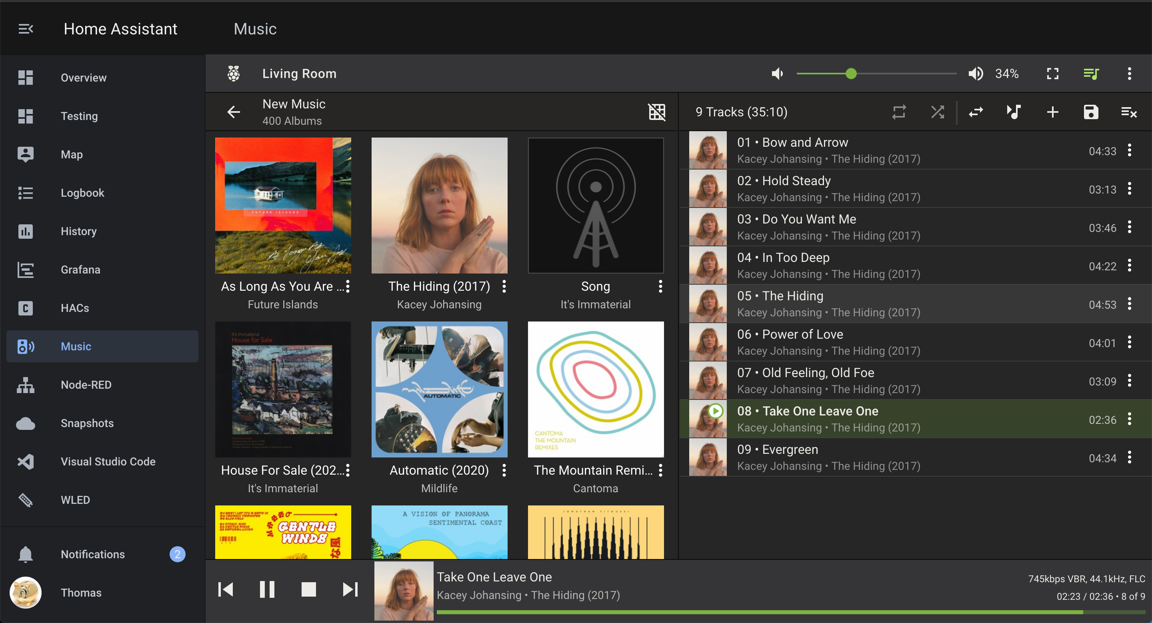Viewport: 1152px width, 623px height.
Task: Open the Grafana panel
Action: pyautogui.click(x=102, y=270)
